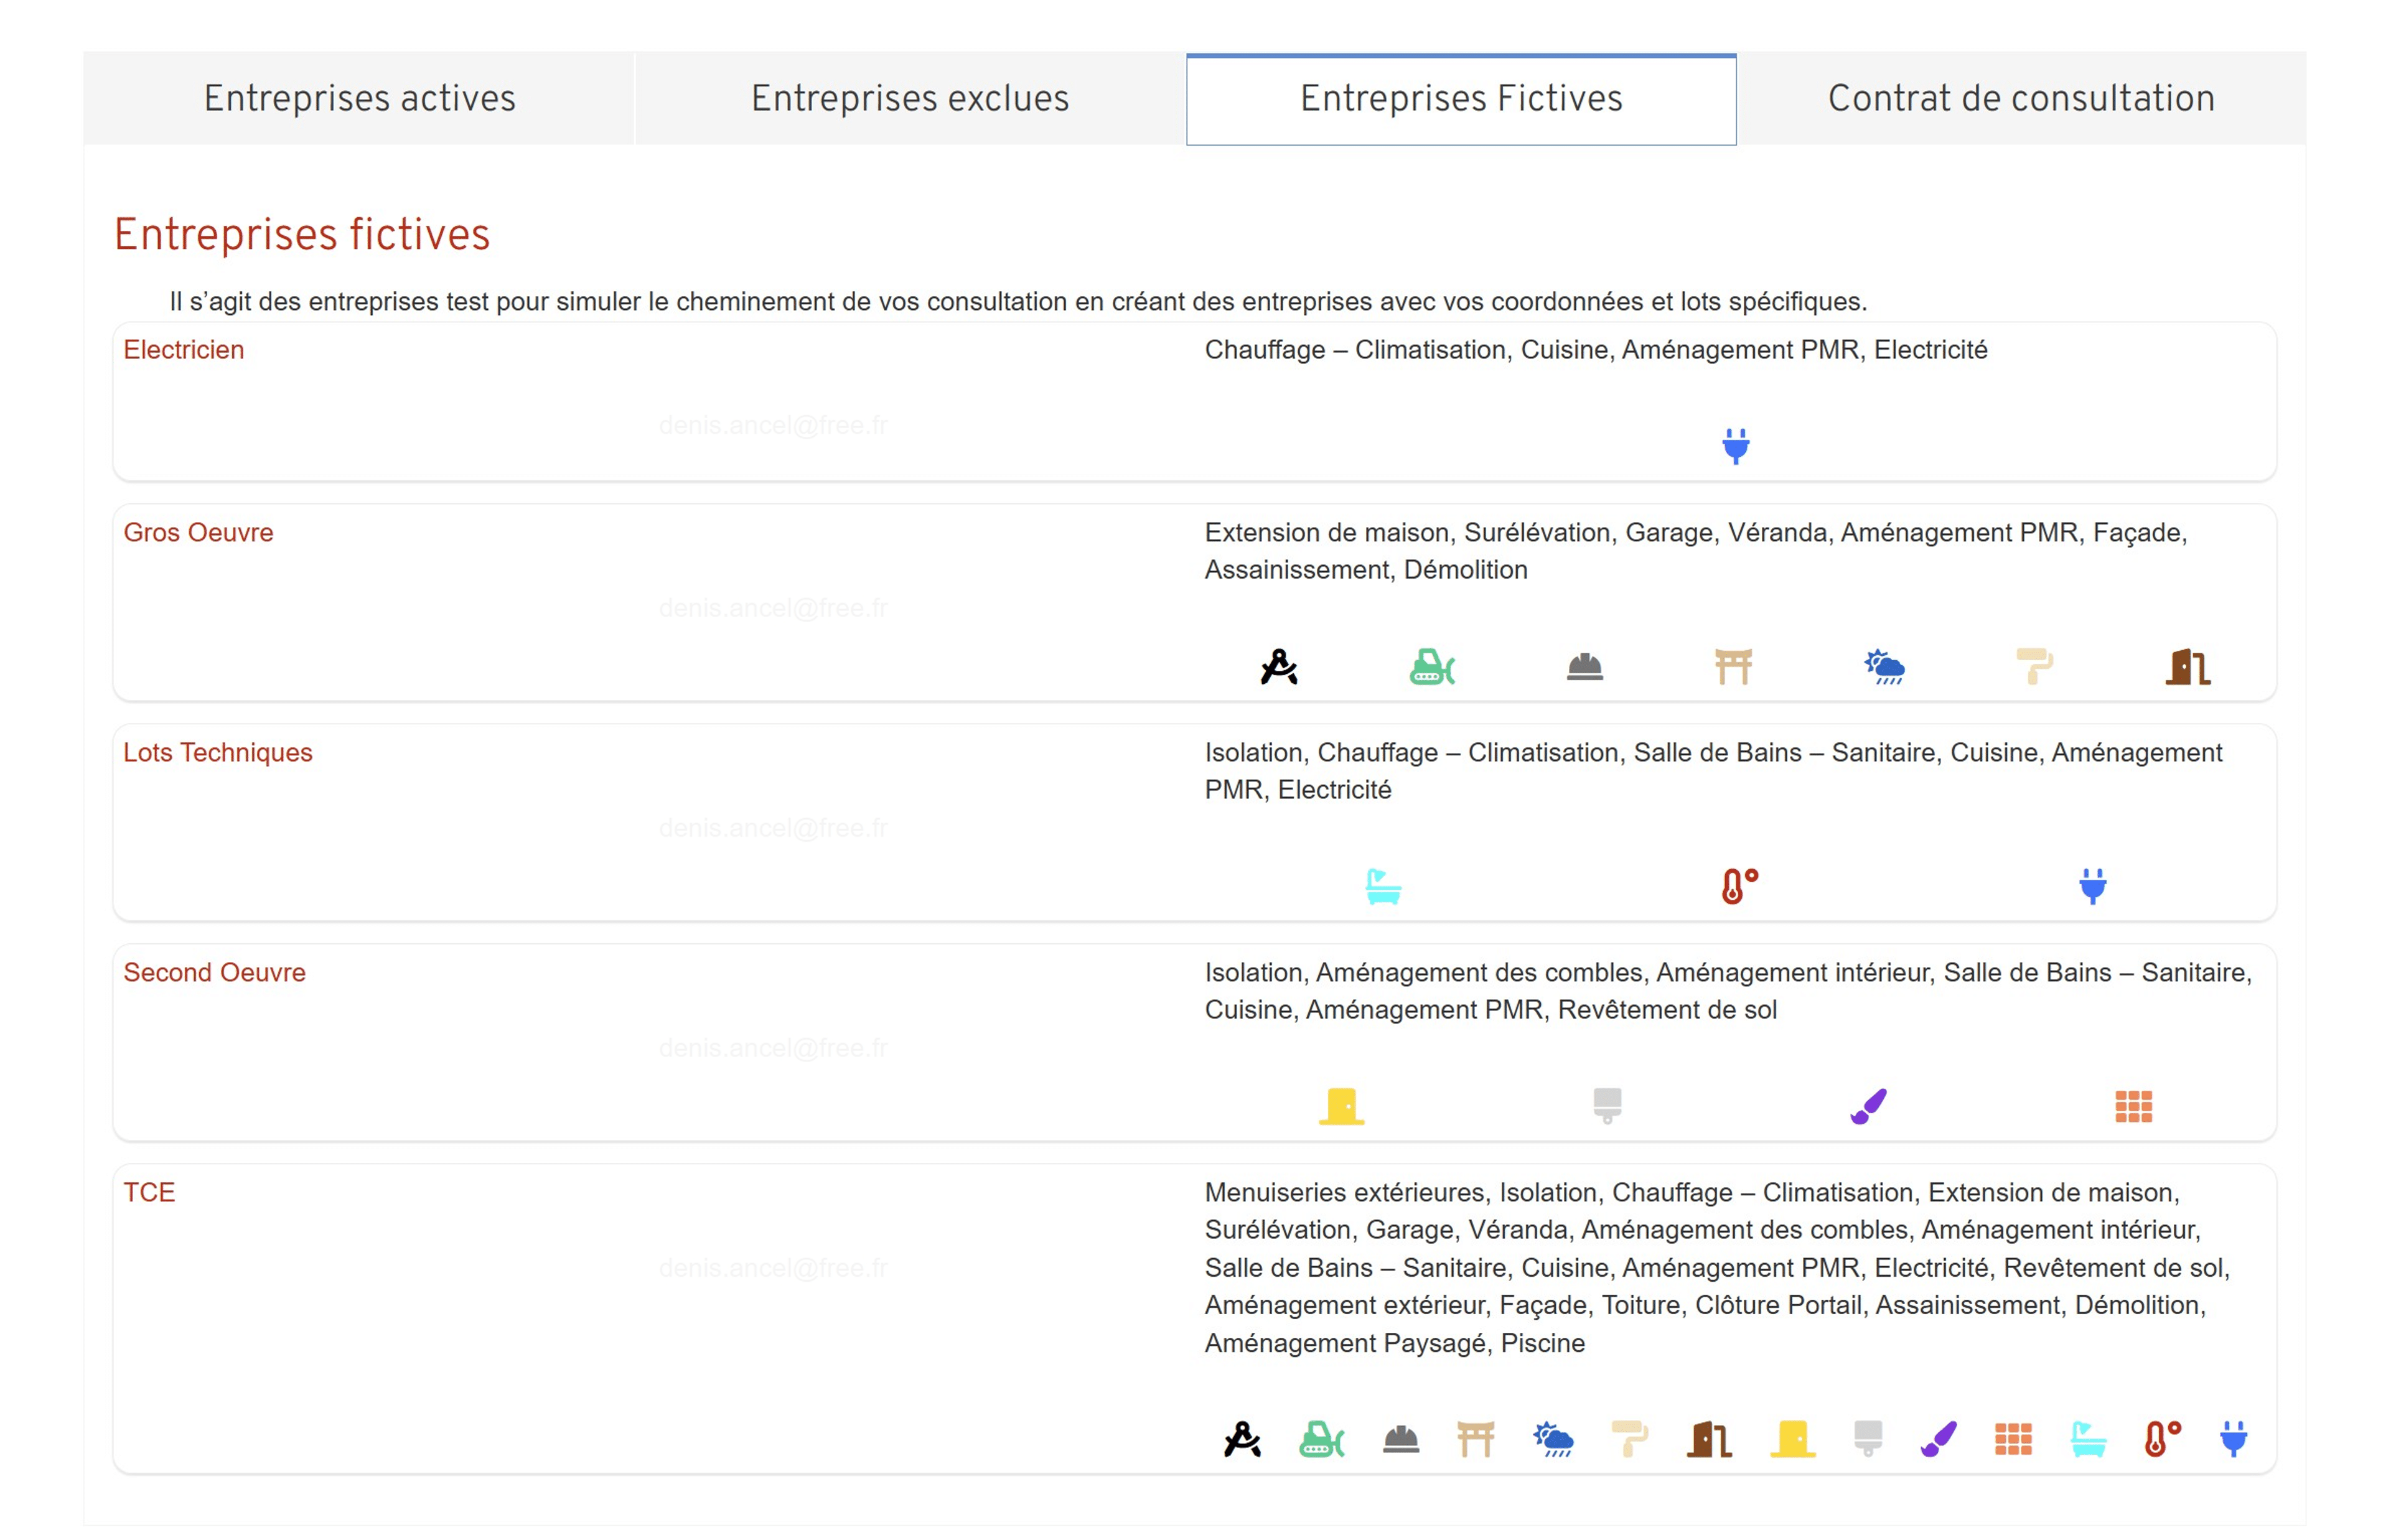Click the hard hat icon in Gros Oeuvre row

click(1584, 666)
